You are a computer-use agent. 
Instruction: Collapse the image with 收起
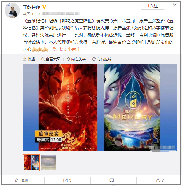pyautogui.click(x=29, y=59)
